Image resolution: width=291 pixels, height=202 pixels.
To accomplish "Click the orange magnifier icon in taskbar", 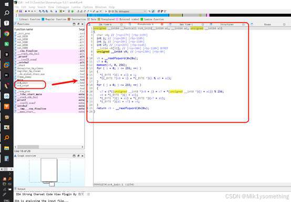I will 6,137.
